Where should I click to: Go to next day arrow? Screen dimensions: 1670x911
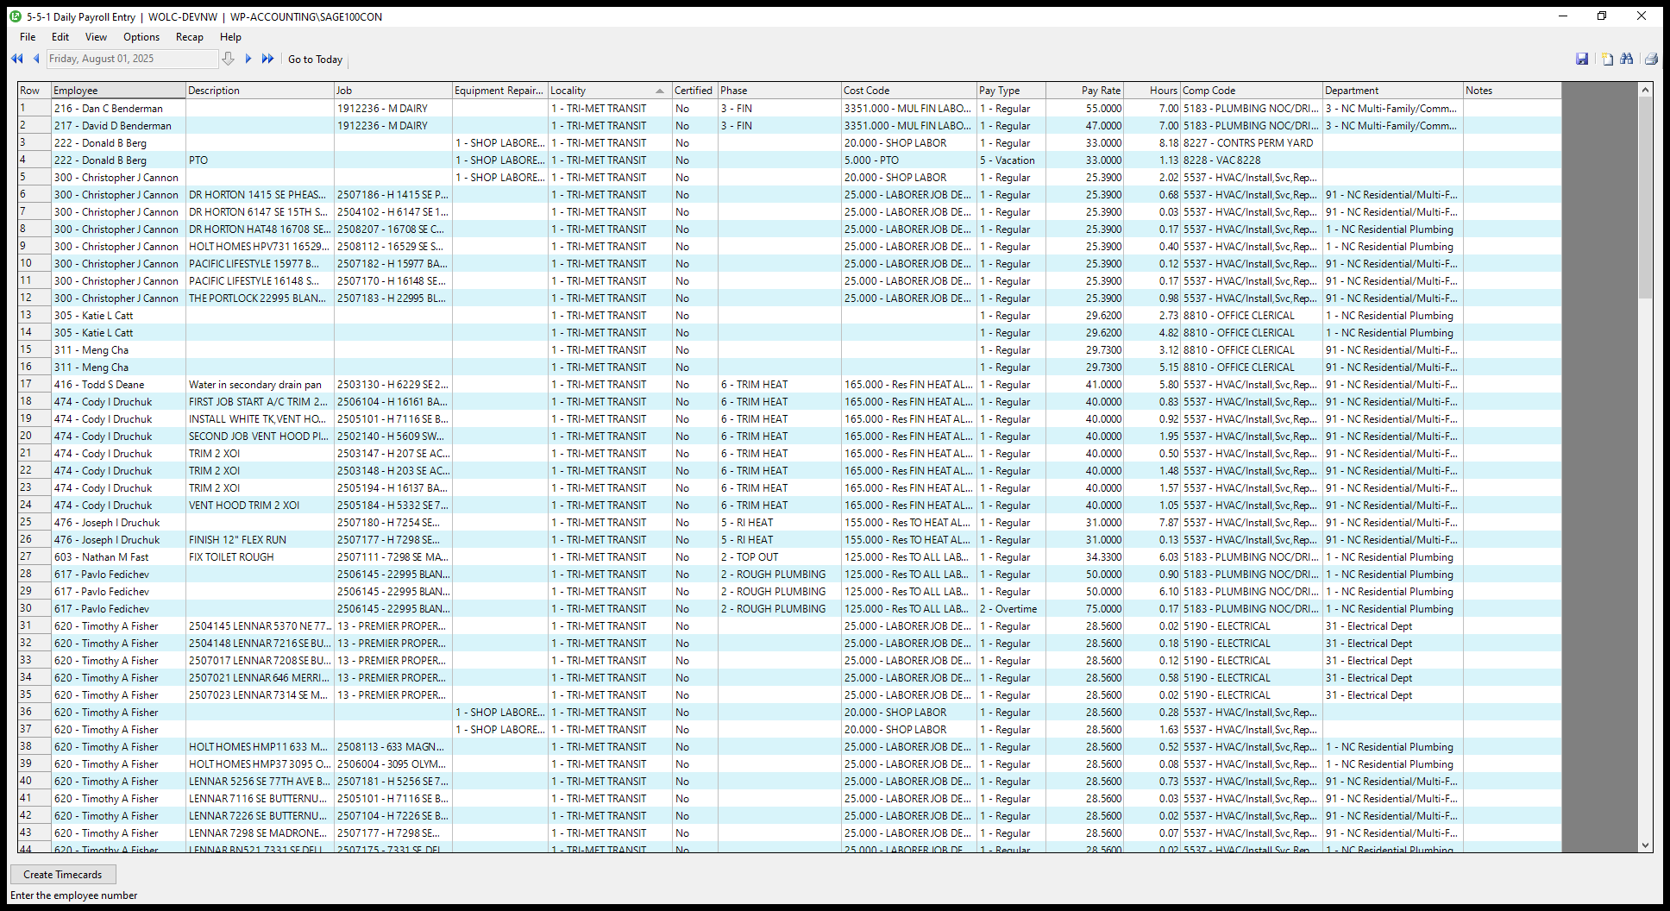point(248,59)
